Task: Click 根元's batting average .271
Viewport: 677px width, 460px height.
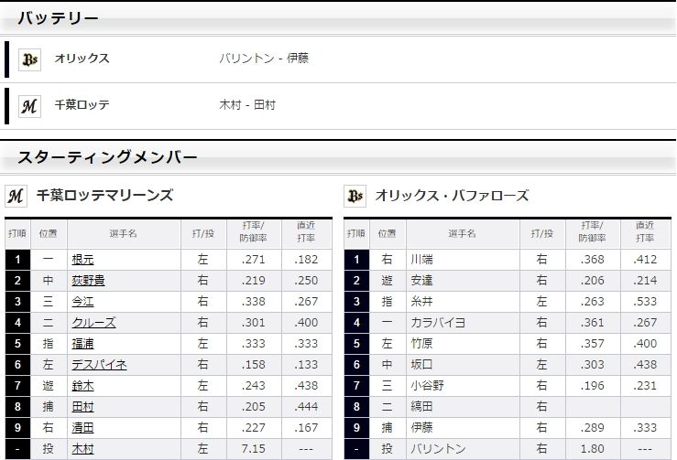Action: coord(254,260)
